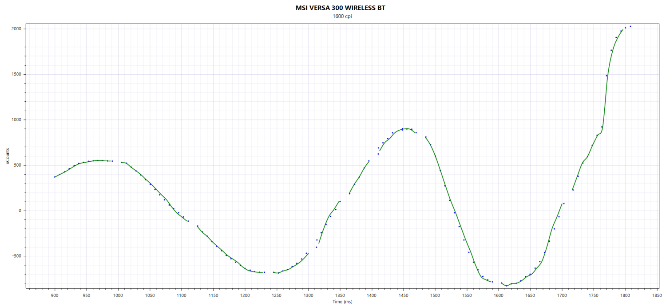This screenshot has width=666, height=307.
Task: Click the 1600 tick label on time axis
Action: coord(498,295)
